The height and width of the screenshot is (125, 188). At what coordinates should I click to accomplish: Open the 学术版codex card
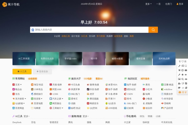[70, 59]
